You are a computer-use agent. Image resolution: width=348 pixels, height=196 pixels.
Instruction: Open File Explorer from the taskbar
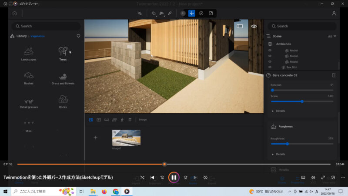(x=93, y=191)
